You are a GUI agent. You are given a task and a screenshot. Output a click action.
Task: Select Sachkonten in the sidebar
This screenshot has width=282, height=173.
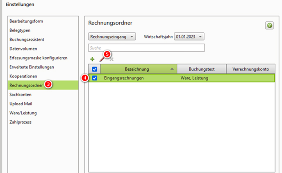click(20, 94)
